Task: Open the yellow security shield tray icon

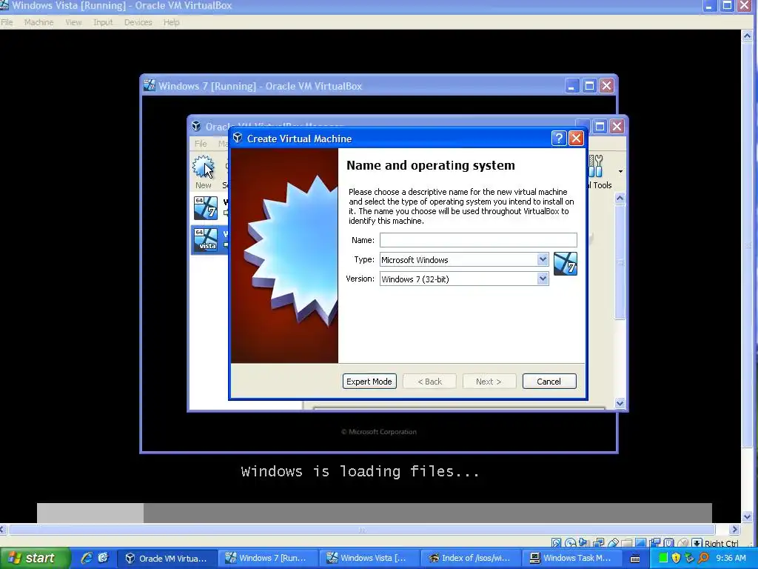Action: pyautogui.click(x=676, y=558)
